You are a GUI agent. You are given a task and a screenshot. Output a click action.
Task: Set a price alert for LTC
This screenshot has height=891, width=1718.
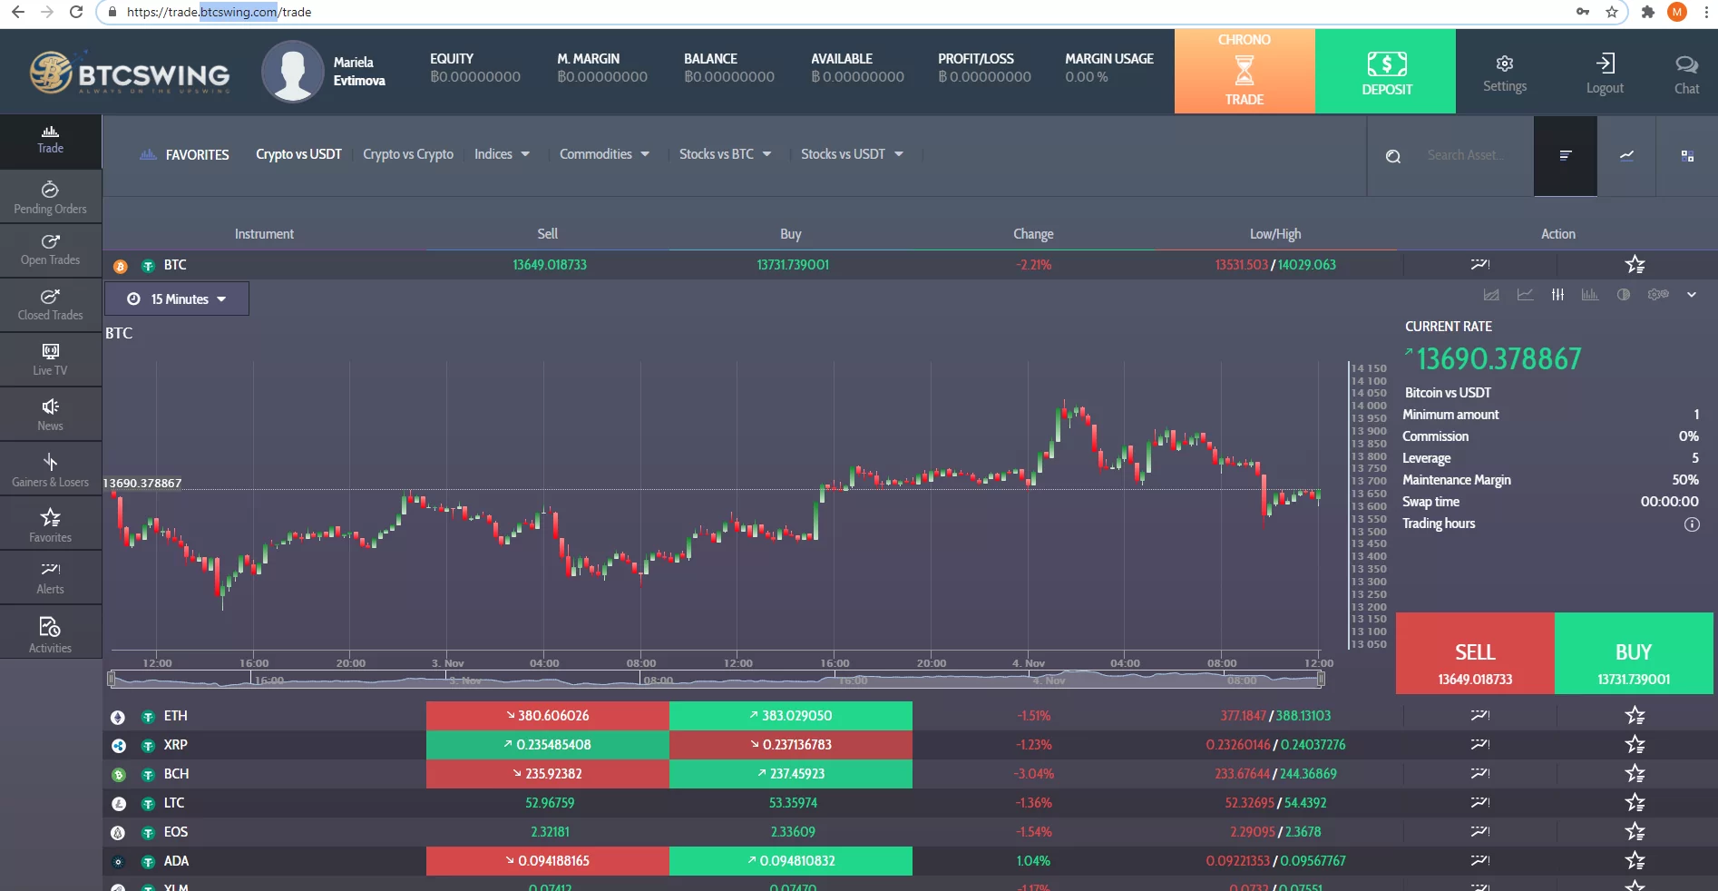point(1479,803)
